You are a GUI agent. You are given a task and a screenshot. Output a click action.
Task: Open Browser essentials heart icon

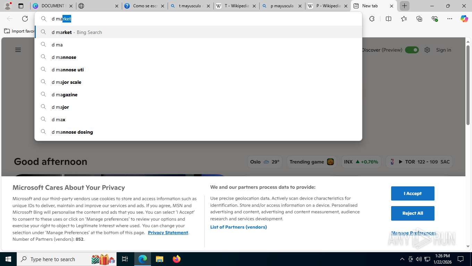point(435,19)
